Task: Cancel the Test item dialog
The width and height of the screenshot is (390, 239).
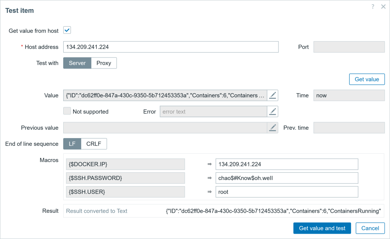Action: [370, 228]
